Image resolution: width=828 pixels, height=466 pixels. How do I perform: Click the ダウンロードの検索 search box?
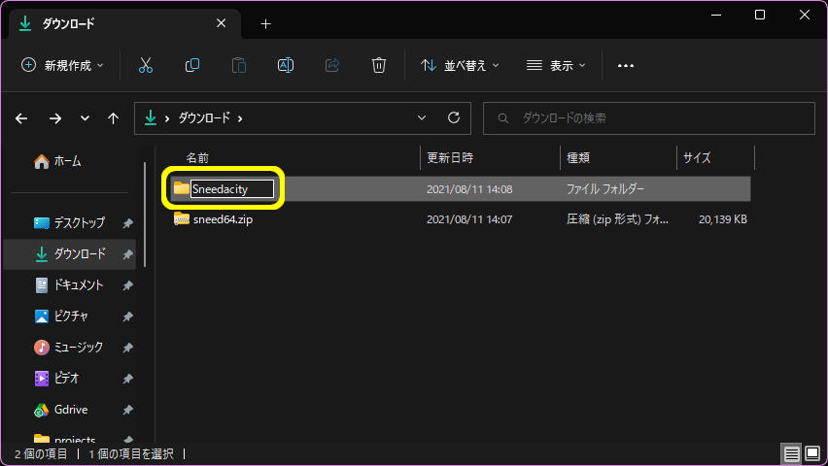(x=647, y=118)
